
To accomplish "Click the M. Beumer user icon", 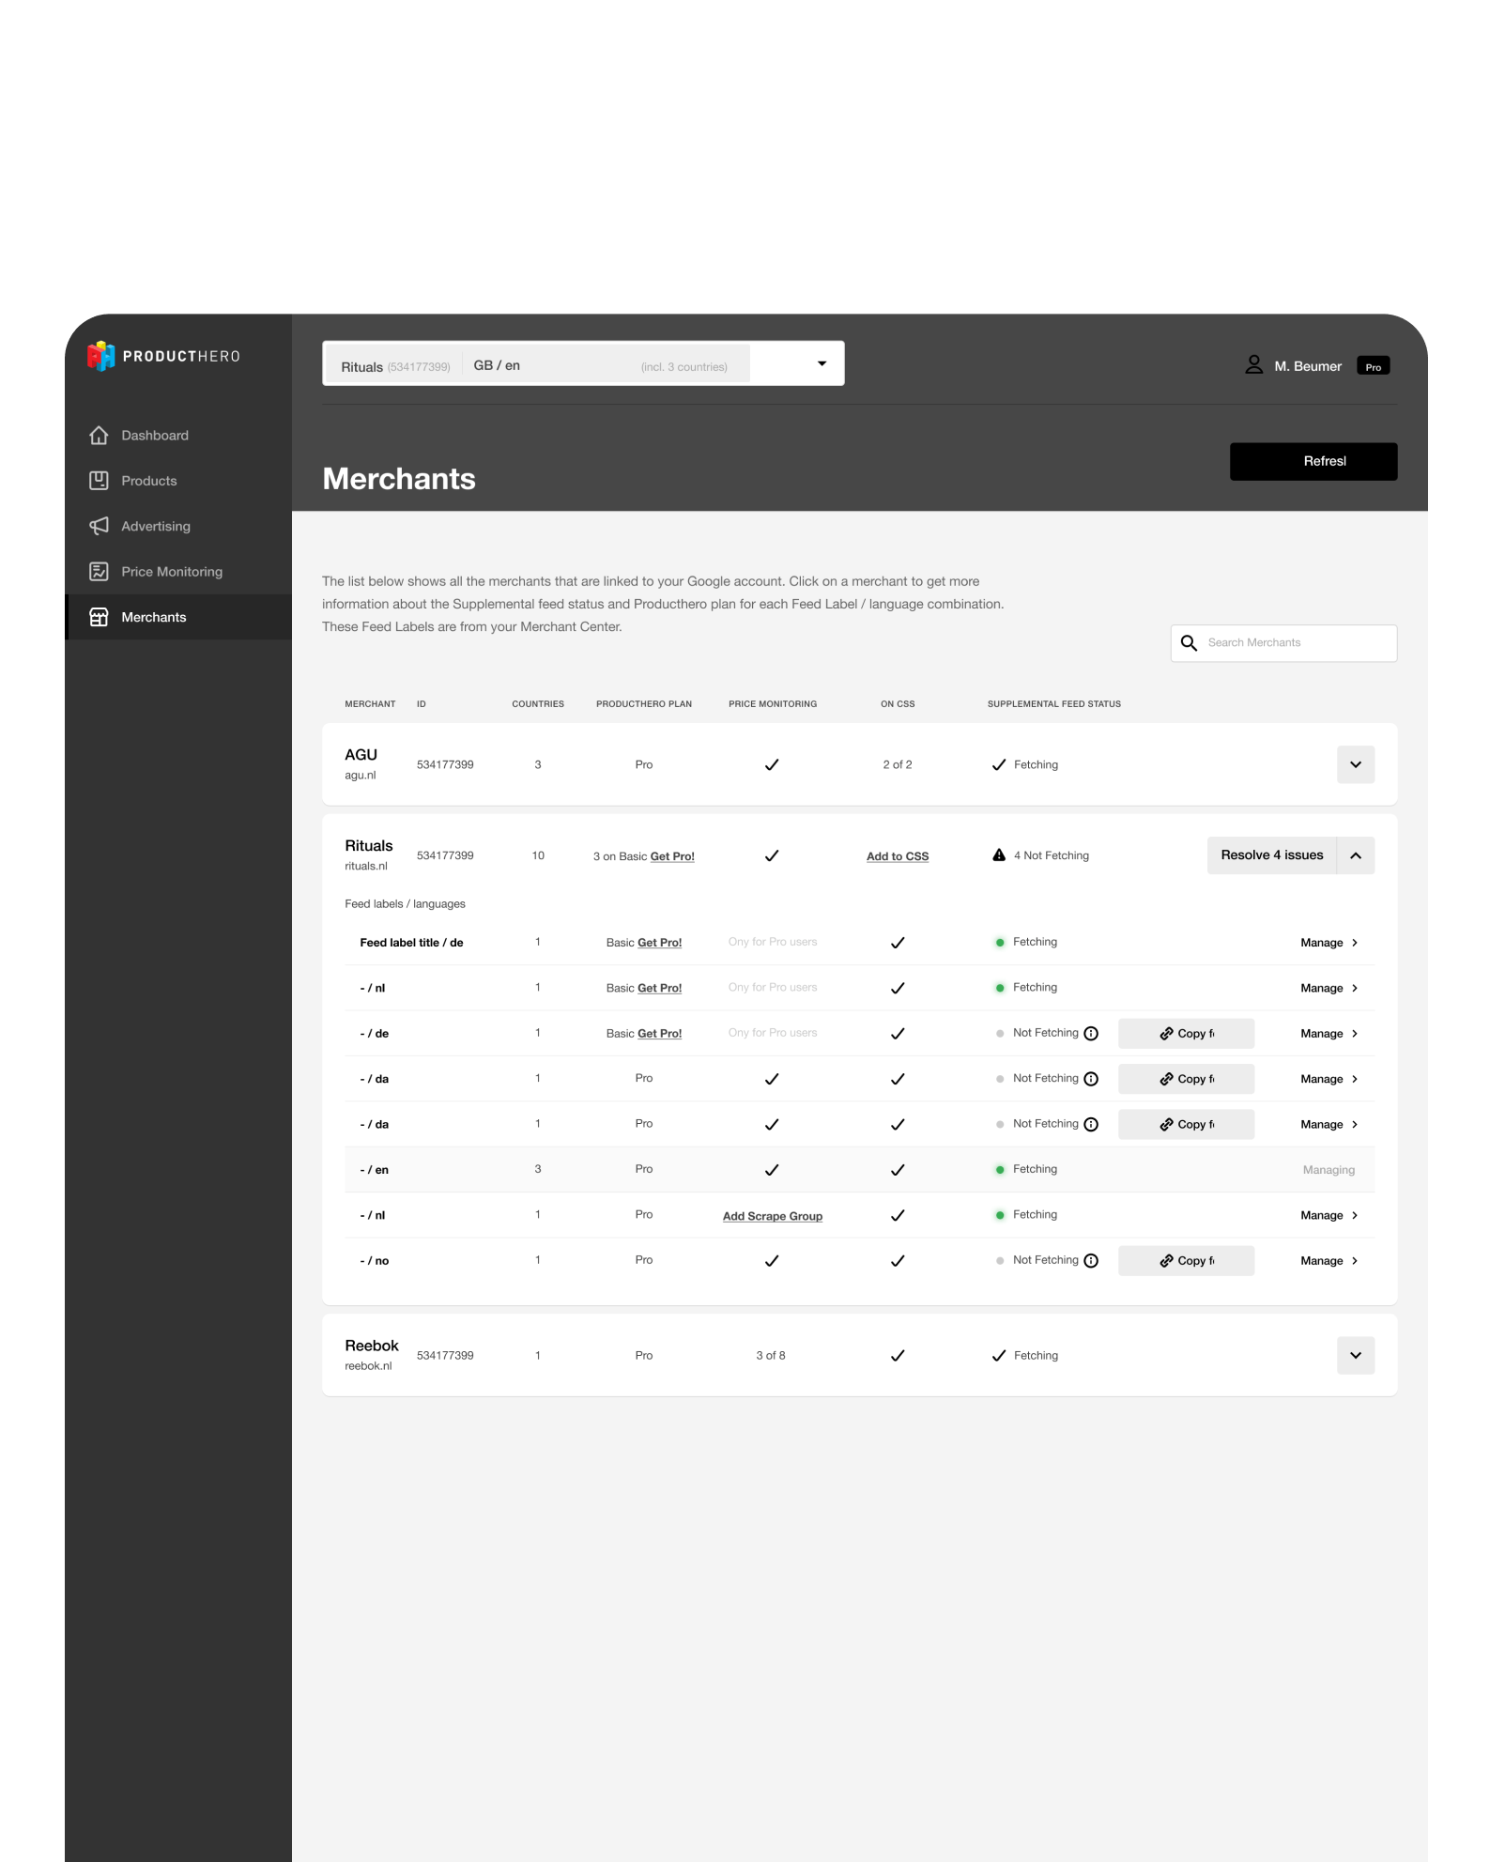I will click(x=1253, y=365).
